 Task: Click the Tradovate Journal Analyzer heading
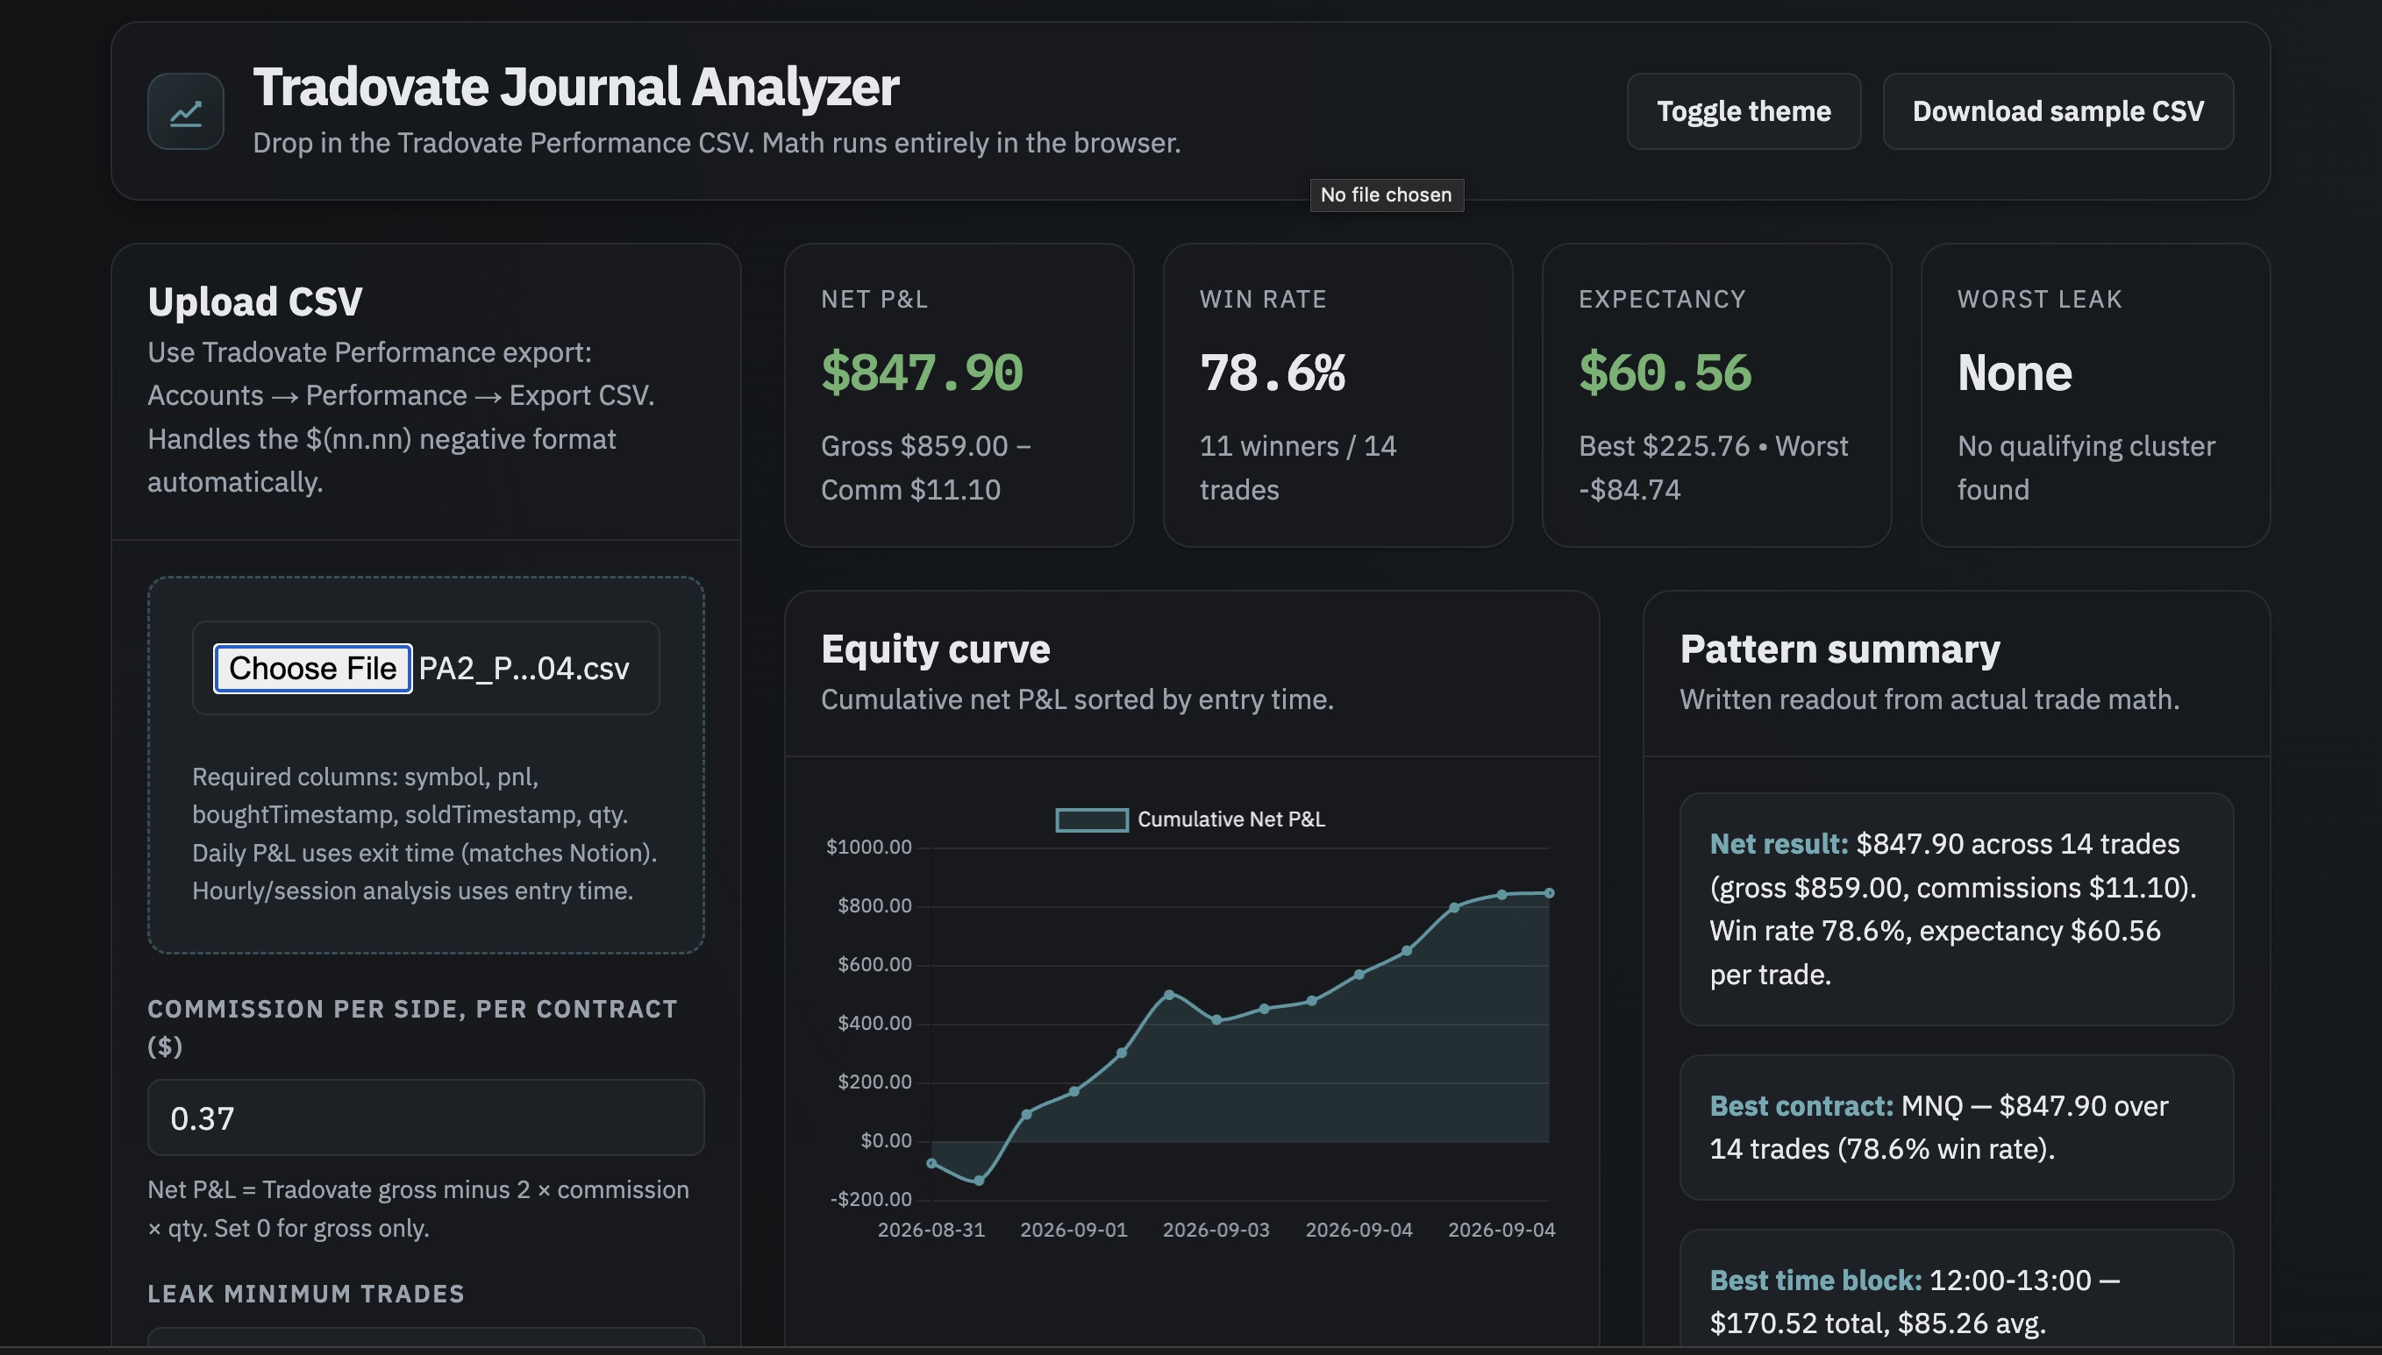(575, 87)
